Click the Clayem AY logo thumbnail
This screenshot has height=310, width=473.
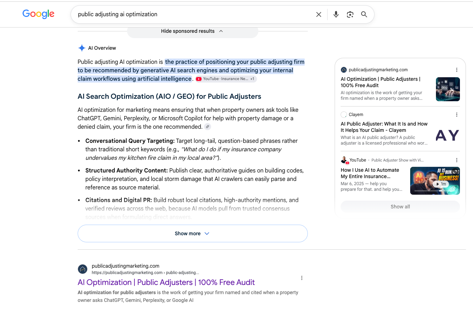click(x=448, y=135)
